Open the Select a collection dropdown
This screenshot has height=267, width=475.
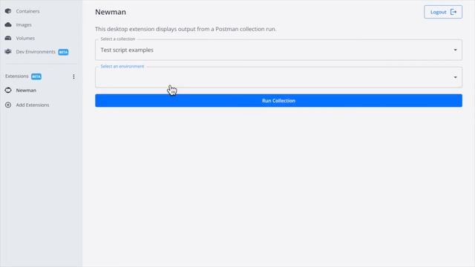pyautogui.click(x=278, y=50)
